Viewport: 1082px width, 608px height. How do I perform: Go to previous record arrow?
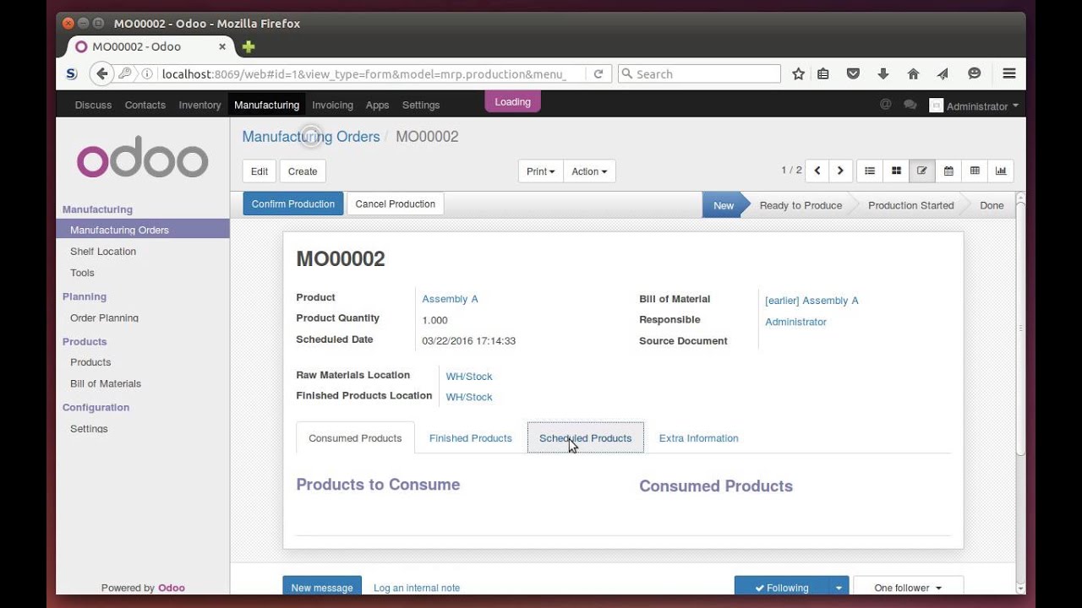[x=817, y=171]
